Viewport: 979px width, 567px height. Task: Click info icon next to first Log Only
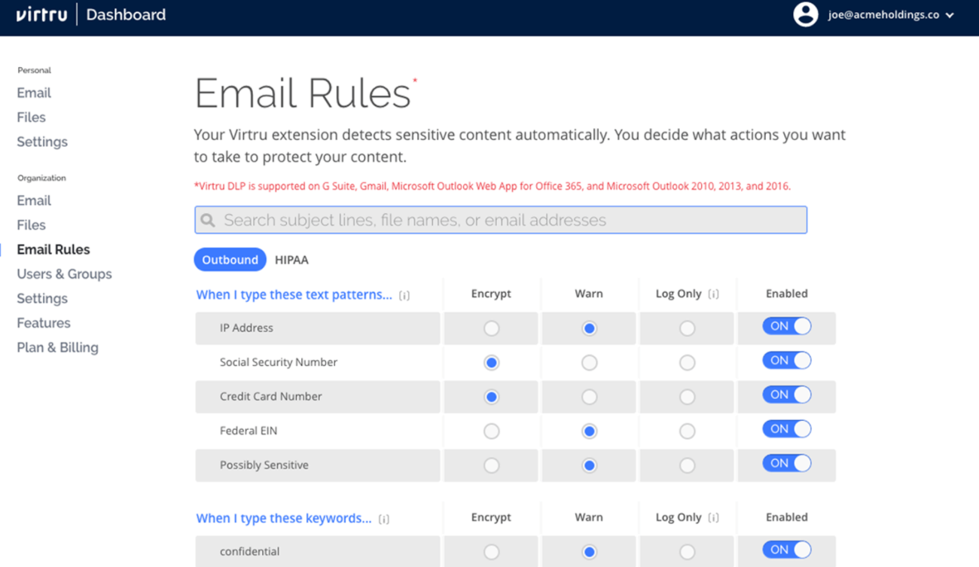click(x=713, y=294)
